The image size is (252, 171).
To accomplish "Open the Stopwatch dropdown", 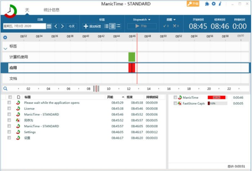I will (x=142, y=20).
